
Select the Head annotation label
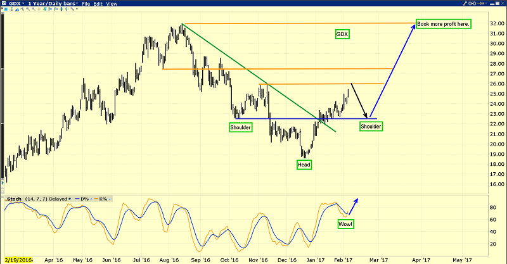304,165
